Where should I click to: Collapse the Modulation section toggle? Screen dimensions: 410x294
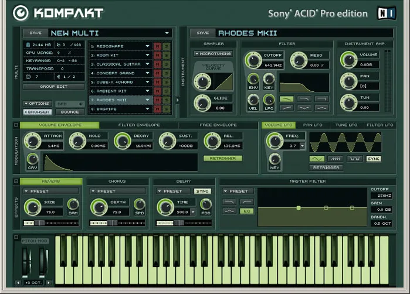pos(16,125)
